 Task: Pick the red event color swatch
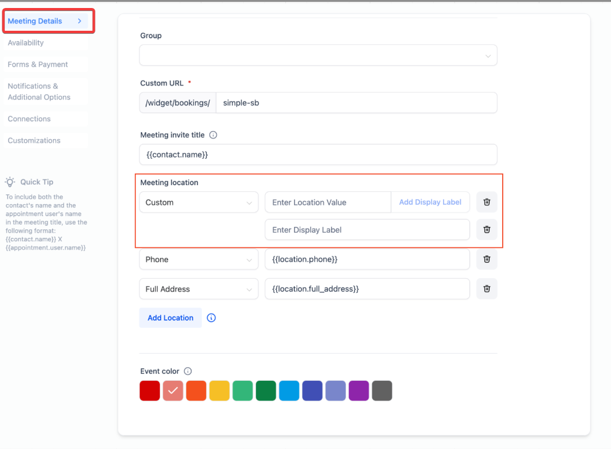coord(150,391)
